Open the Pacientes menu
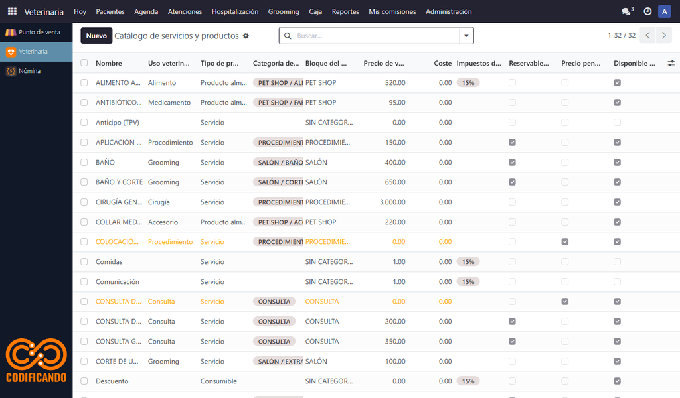 point(110,11)
